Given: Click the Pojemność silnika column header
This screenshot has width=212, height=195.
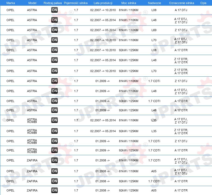Looking at the screenshot, I should [x=76, y=3].
